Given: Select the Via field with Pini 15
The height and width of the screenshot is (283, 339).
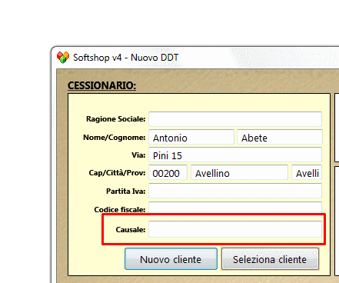Looking at the screenshot, I should pos(235,155).
